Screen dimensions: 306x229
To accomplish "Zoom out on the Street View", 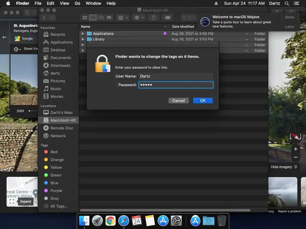I will click(x=296, y=157).
